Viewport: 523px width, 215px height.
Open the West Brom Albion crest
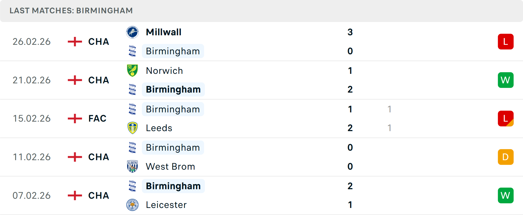(132, 166)
